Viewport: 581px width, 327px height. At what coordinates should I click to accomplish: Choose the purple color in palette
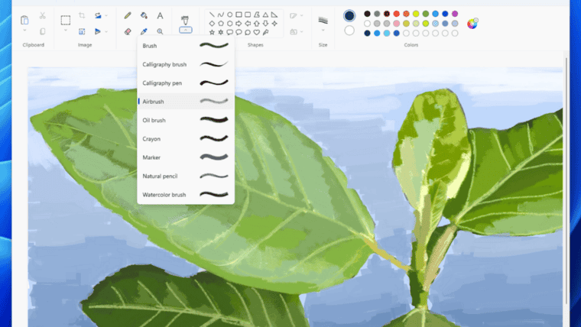click(456, 14)
